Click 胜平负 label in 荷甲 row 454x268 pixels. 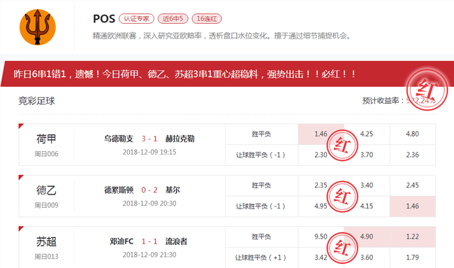coord(261,134)
